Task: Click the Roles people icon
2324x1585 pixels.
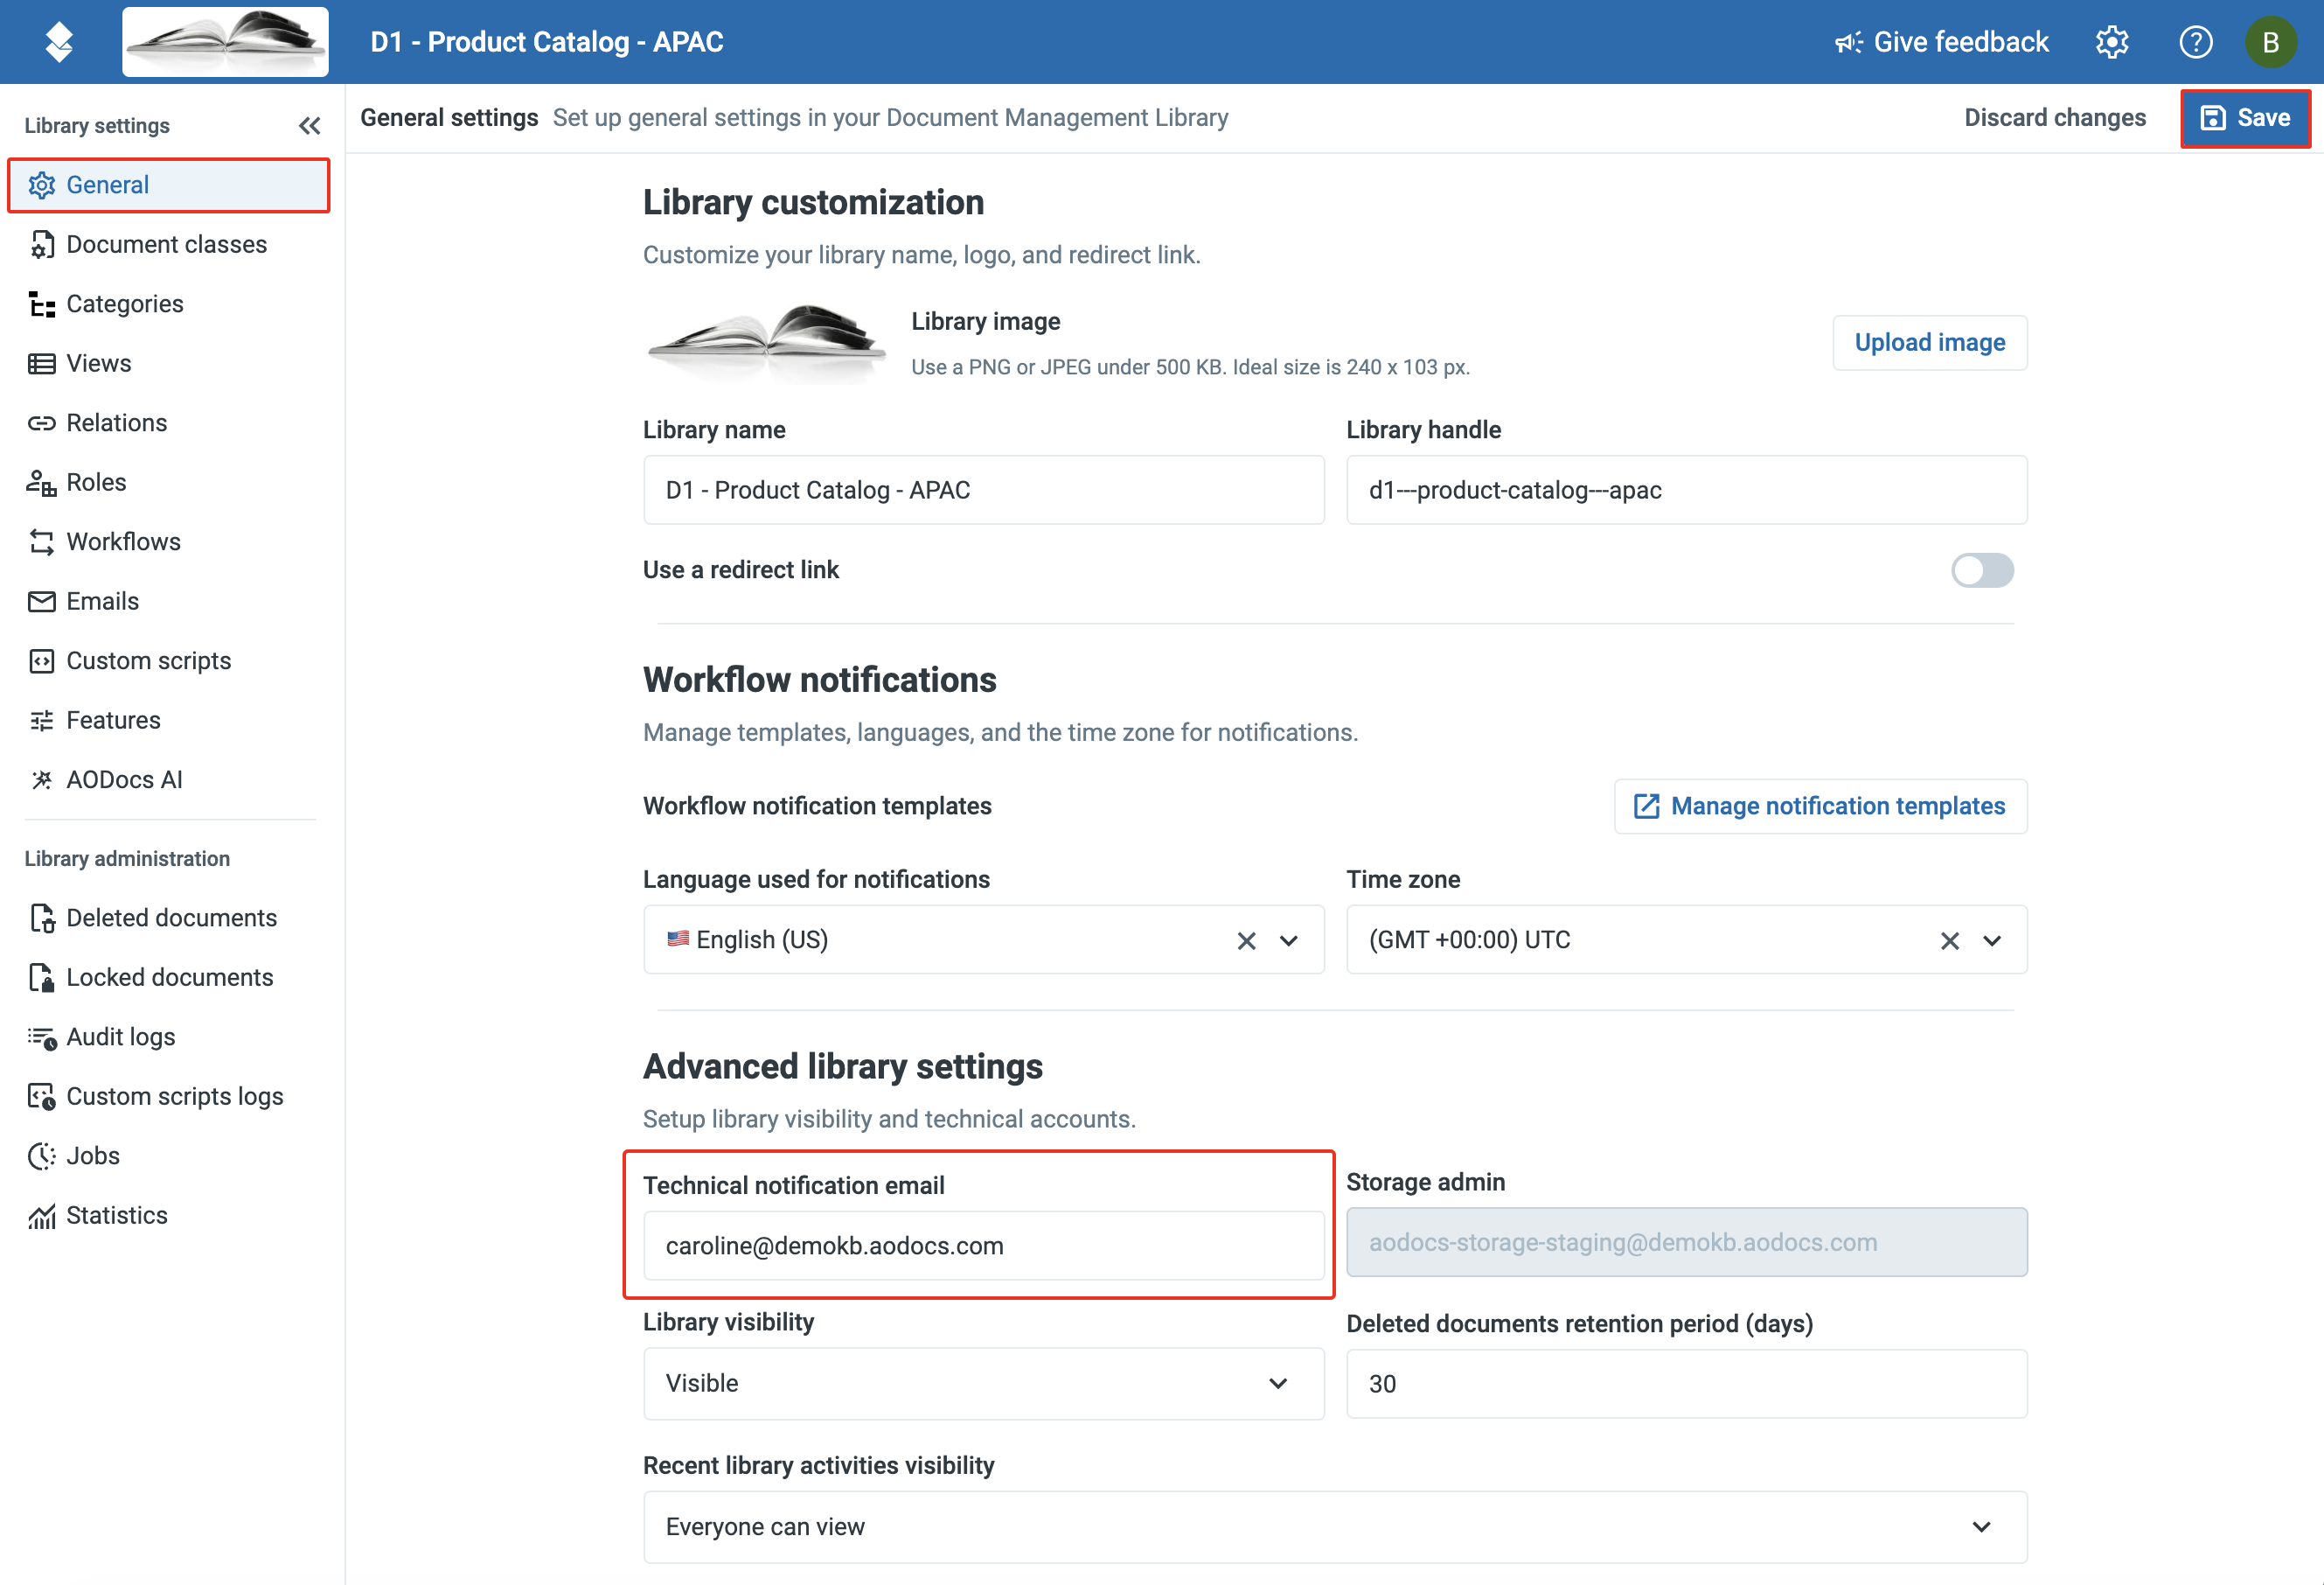Action: (42, 482)
